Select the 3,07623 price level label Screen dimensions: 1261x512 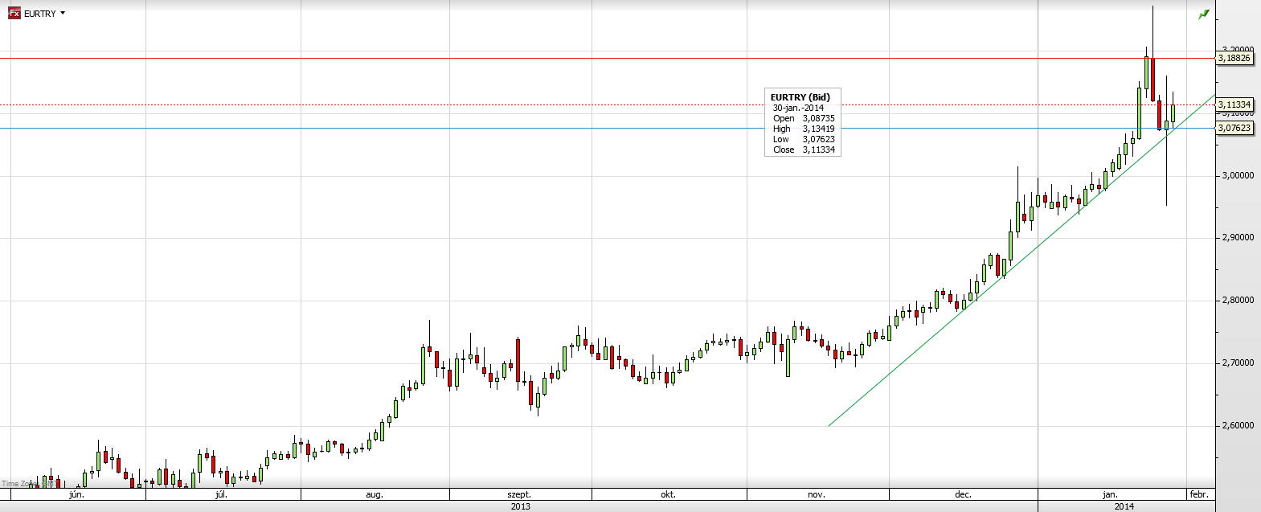1234,128
